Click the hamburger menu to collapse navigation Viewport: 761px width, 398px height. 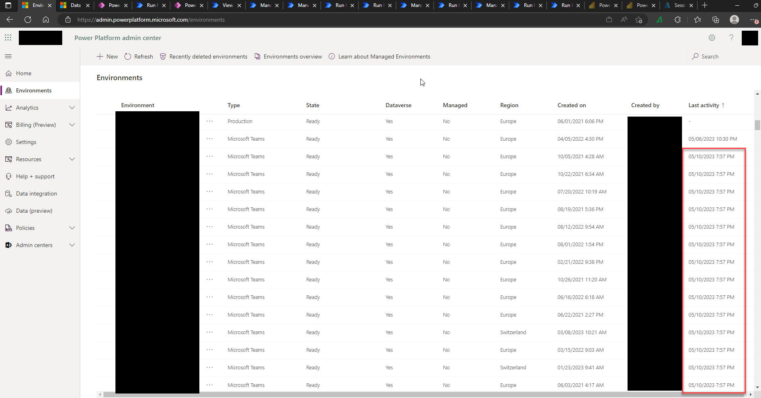pyautogui.click(x=8, y=56)
